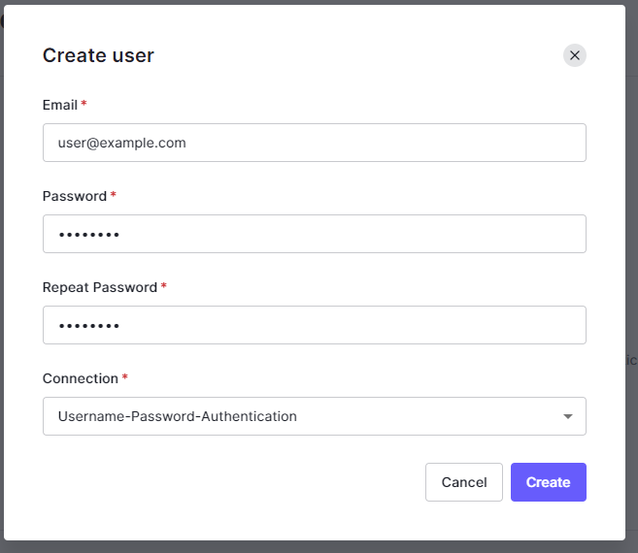
Task: Click the masked dots in Repeat Password
Action: 88,326
